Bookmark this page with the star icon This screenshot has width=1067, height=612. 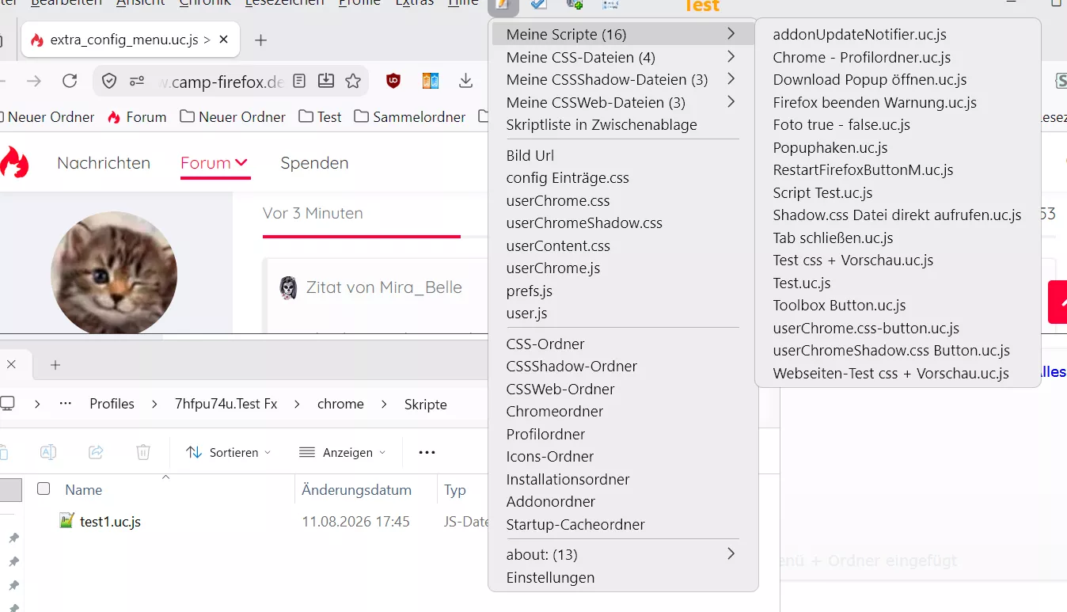pyautogui.click(x=353, y=81)
